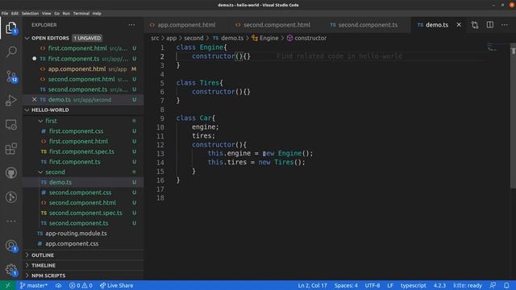Open the Terminal menu
Viewport: 516px width, 290px height.
coord(81,14)
